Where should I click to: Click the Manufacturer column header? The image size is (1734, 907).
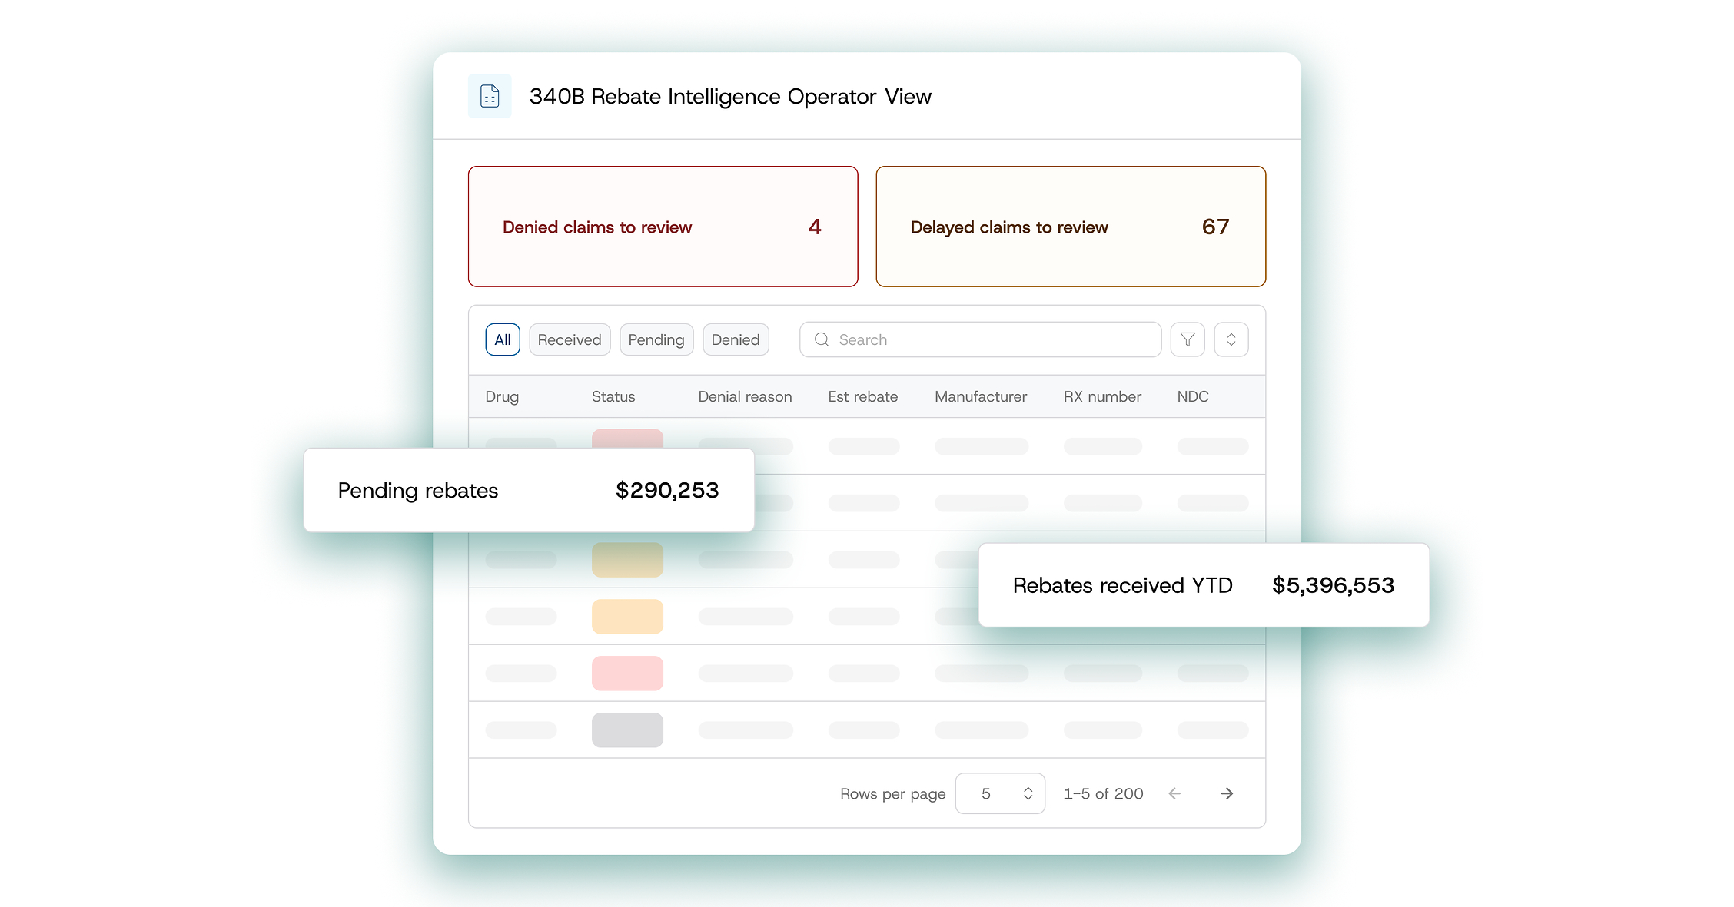[x=981, y=396]
